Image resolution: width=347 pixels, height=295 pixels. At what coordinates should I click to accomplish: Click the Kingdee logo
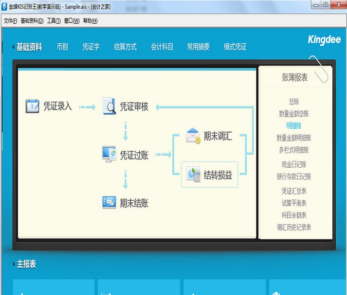click(x=324, y=40)
